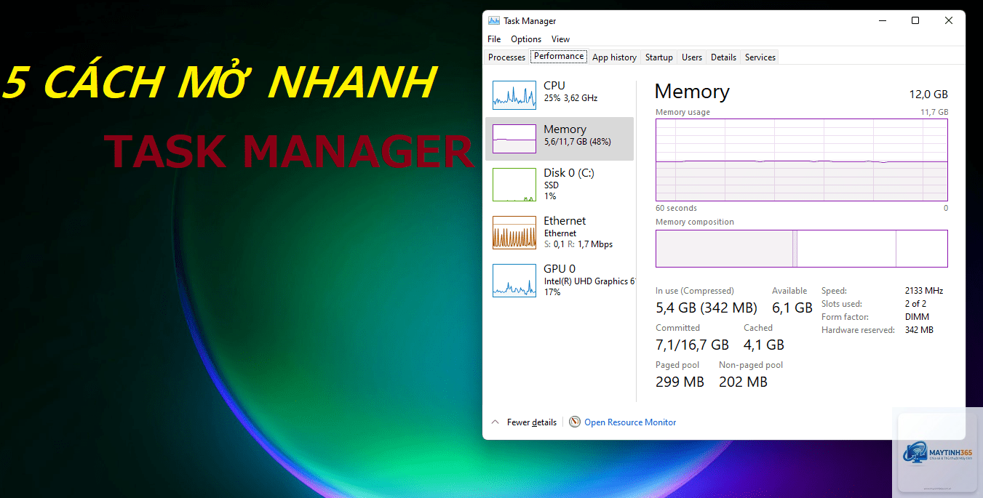Image resolution: width=983 pixels, height=498 pixels.
Task: Select the Performance tab
Action: (559, 56)
